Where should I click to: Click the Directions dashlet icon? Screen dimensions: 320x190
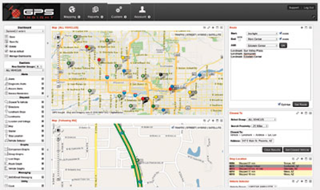click(6, 107)
